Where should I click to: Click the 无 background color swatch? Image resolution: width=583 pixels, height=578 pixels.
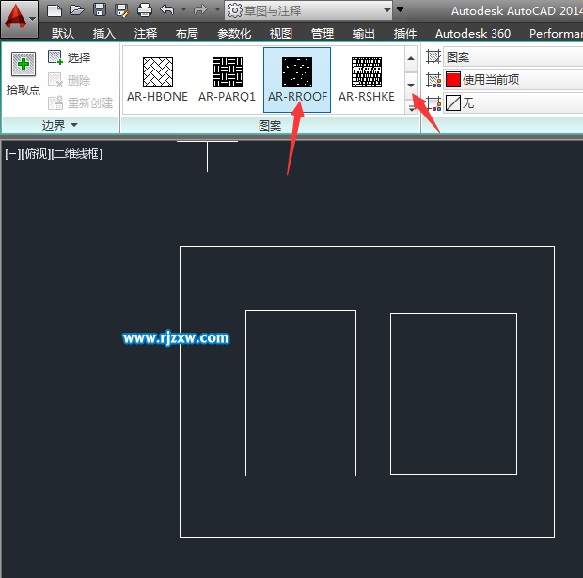pyautogui.click(x=453, y=103)
